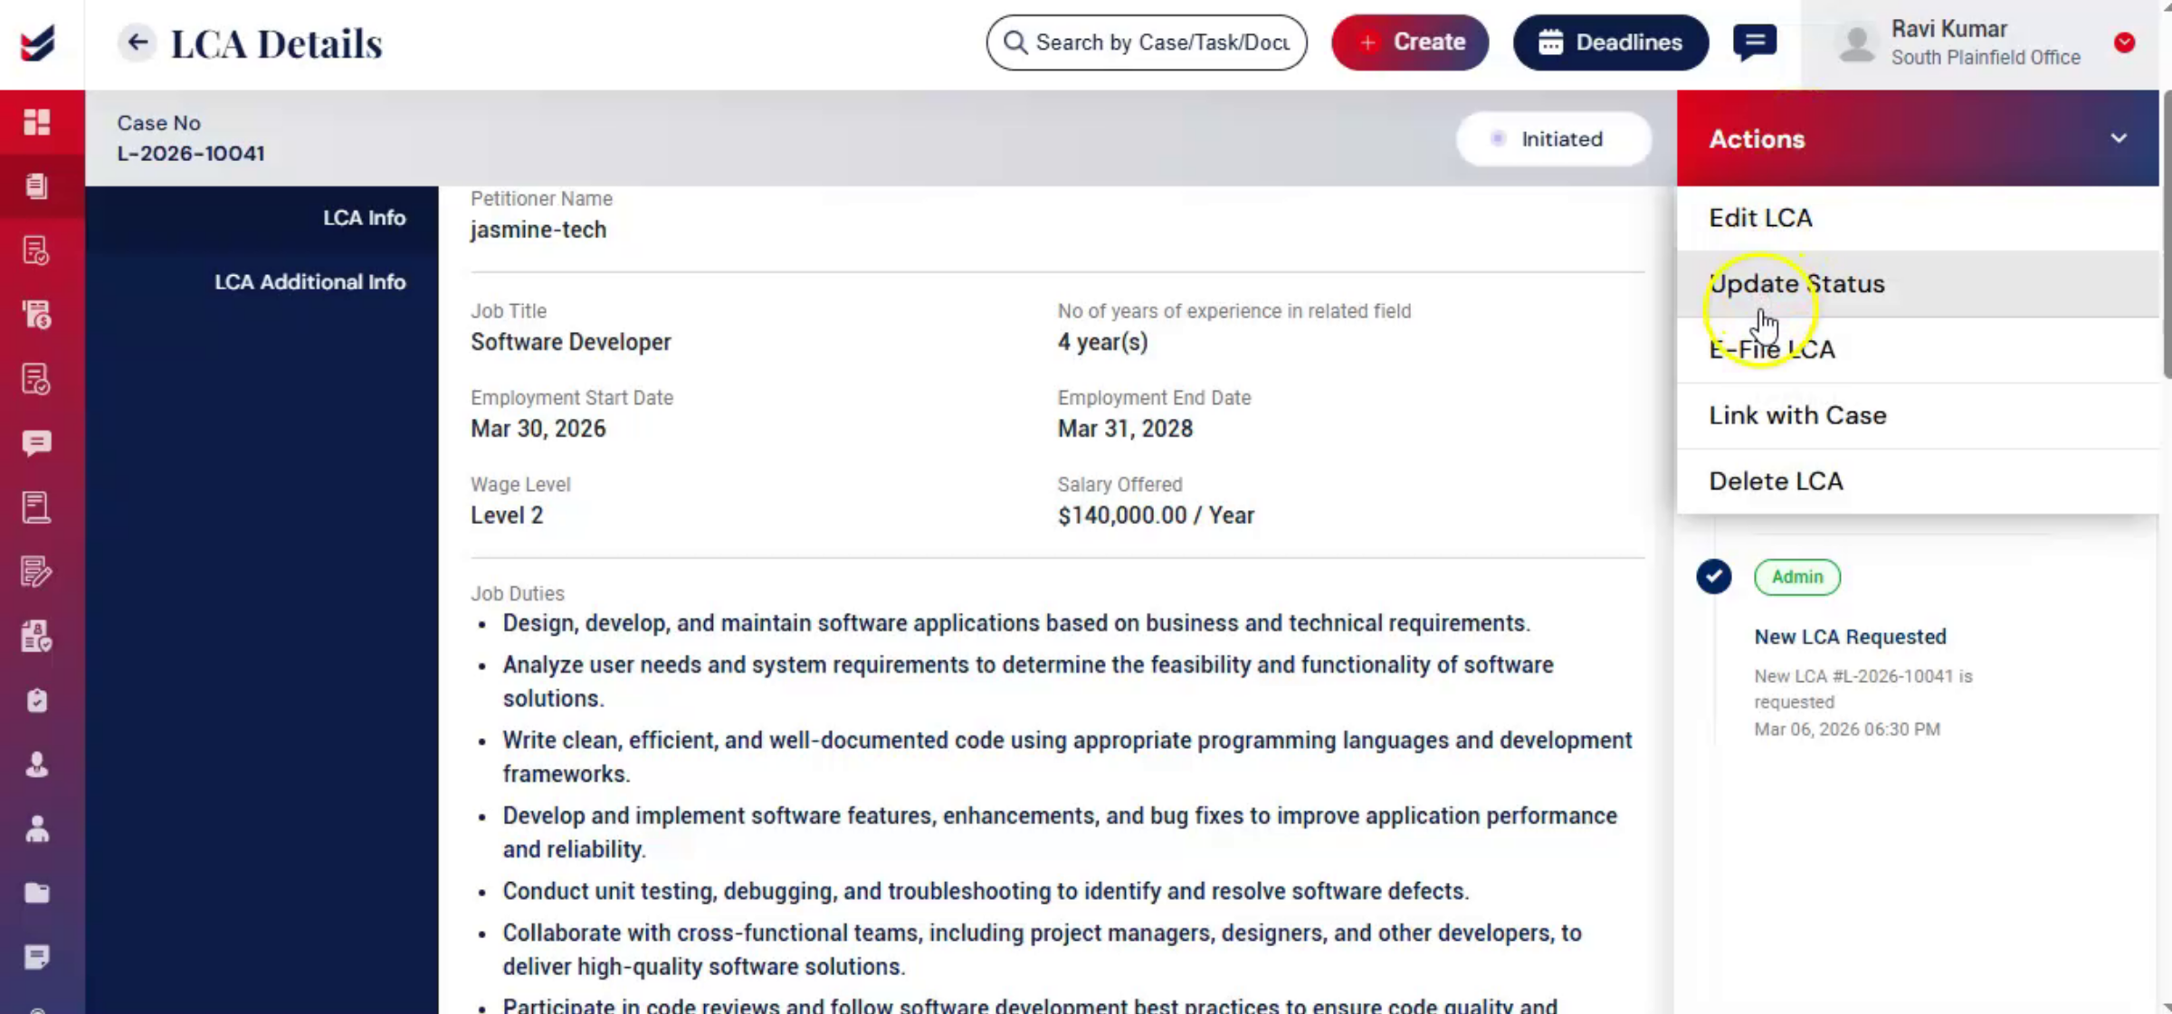This screenshot has width=2172, height=1014.
Task: Click the Create button
Action: [x=1410, y=43]
